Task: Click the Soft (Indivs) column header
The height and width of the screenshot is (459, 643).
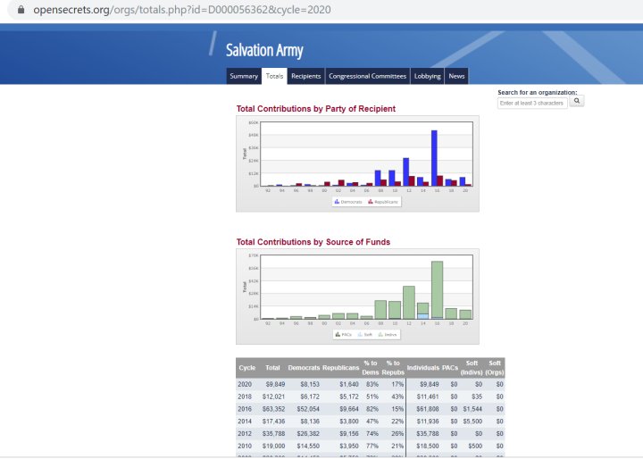Action: tap(472, 368)
